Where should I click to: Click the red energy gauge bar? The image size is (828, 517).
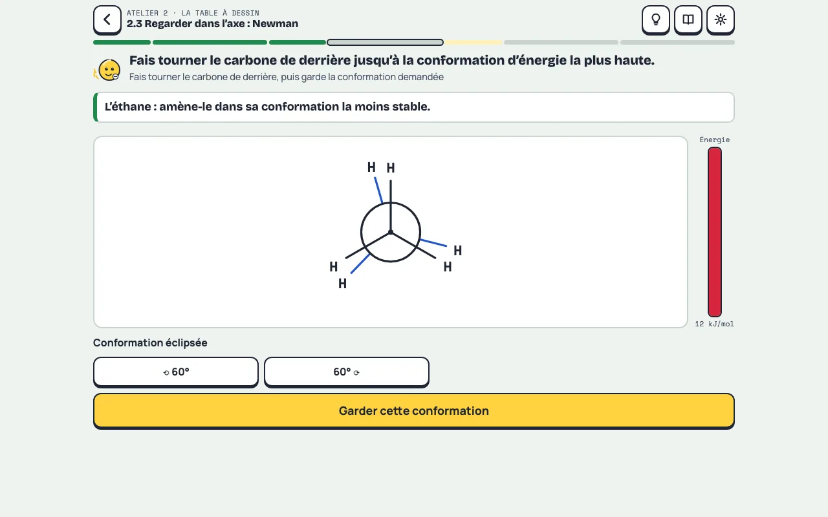715,232
